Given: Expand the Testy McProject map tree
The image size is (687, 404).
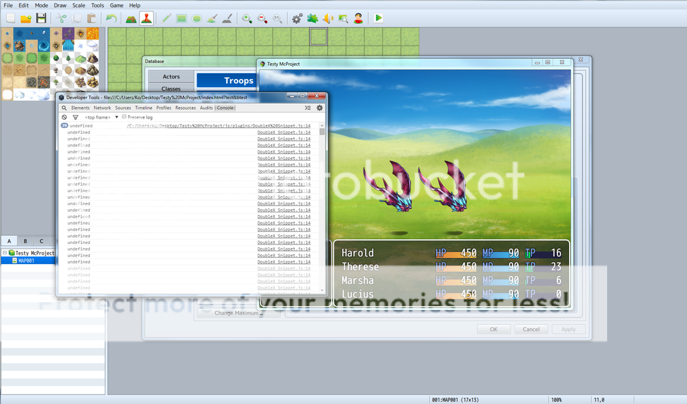Looking at the screenshot, I should tap(6, 253).
